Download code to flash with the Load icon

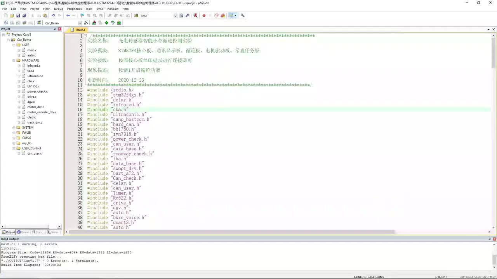point(39,23)
